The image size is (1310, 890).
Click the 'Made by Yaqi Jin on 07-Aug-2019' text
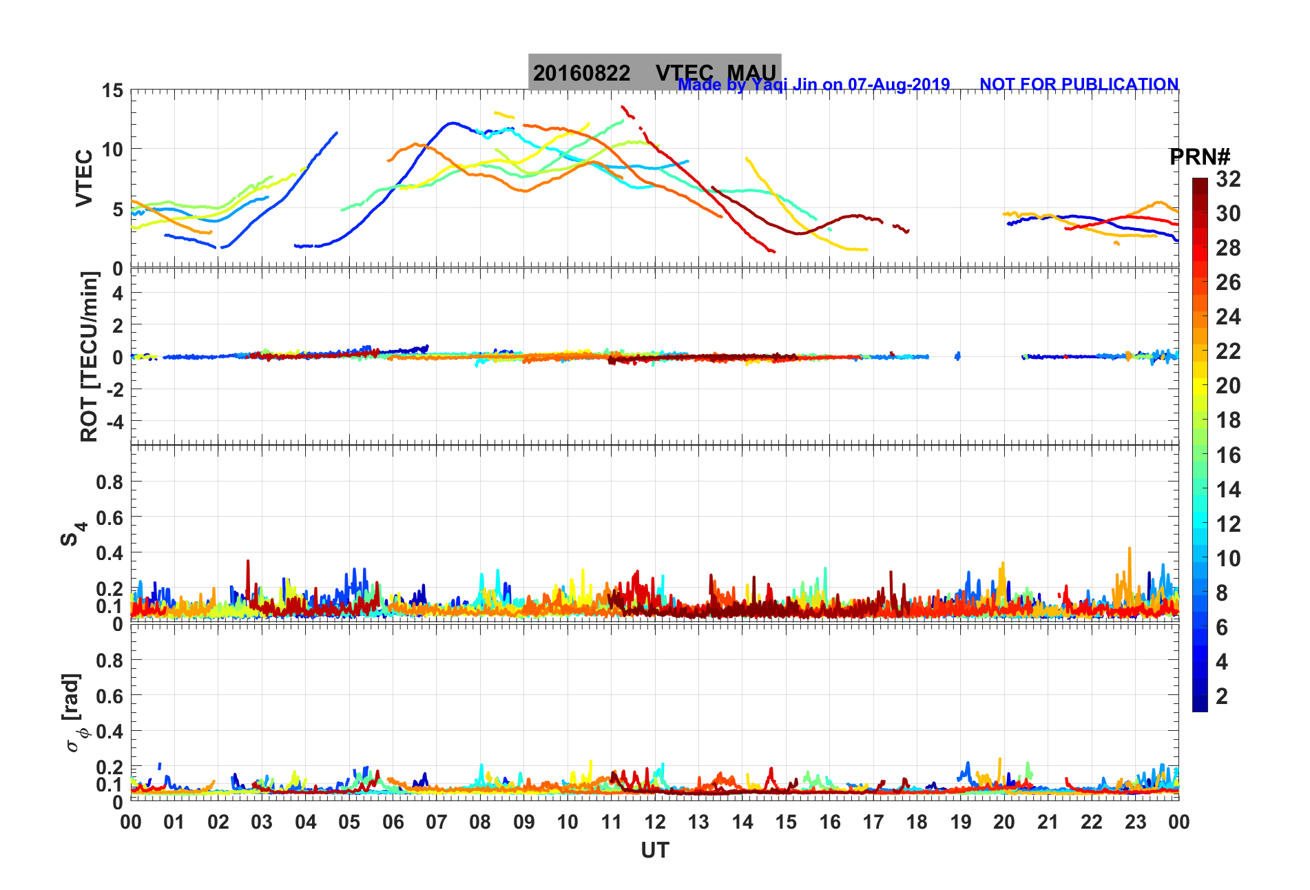point(814,85)
